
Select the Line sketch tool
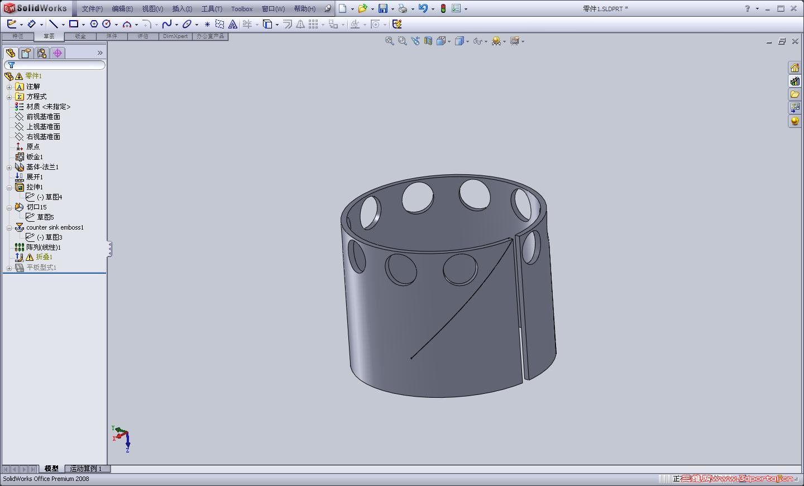(x=54, y=24)
